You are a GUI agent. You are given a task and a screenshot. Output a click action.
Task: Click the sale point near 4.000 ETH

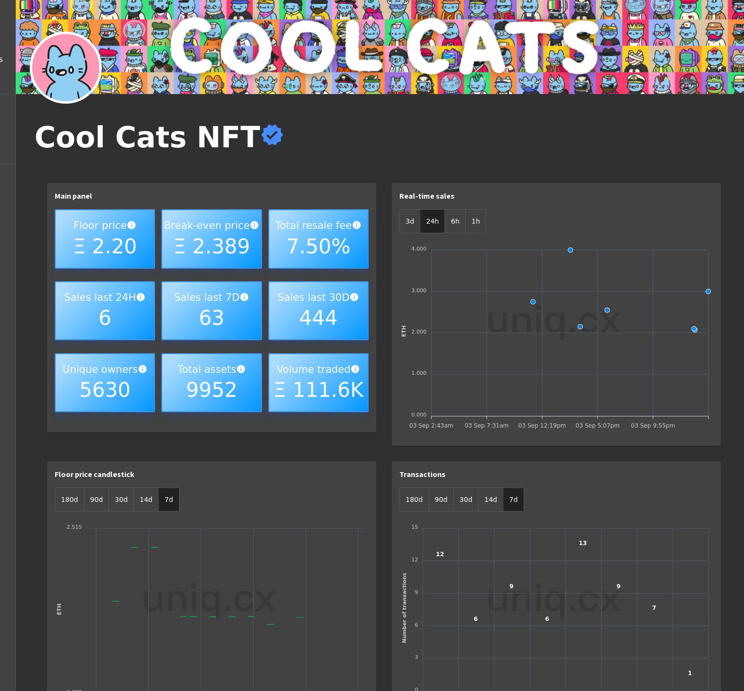click(x=570, y=250)
